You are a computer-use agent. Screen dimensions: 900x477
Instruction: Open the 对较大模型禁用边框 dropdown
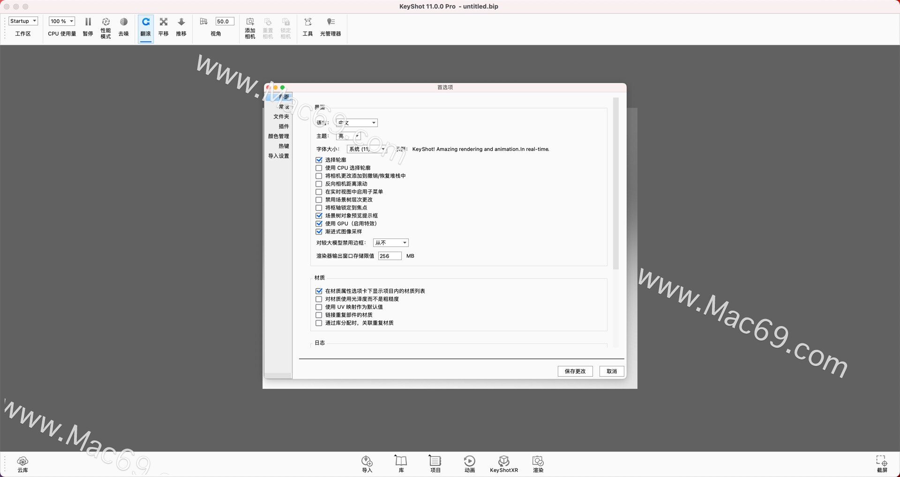point(391,243)
